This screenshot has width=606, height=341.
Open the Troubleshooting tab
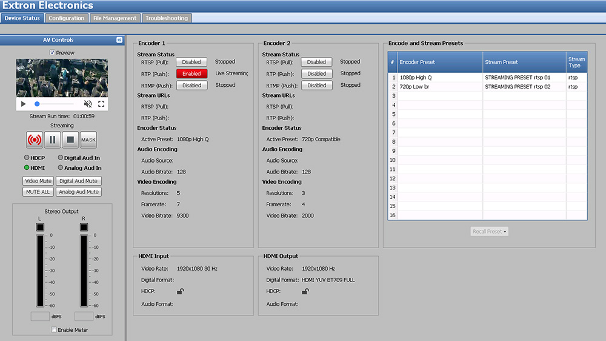[x=167, y=18]
